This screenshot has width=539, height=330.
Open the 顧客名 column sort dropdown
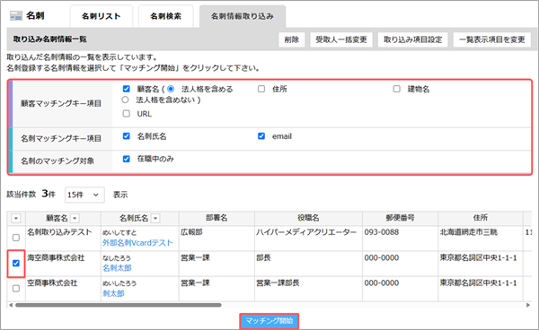tap(75, 218)
